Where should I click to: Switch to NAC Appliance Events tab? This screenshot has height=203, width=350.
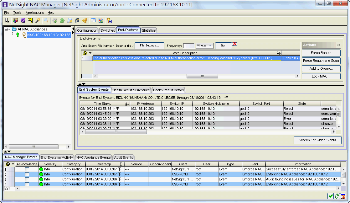(94, 158)
